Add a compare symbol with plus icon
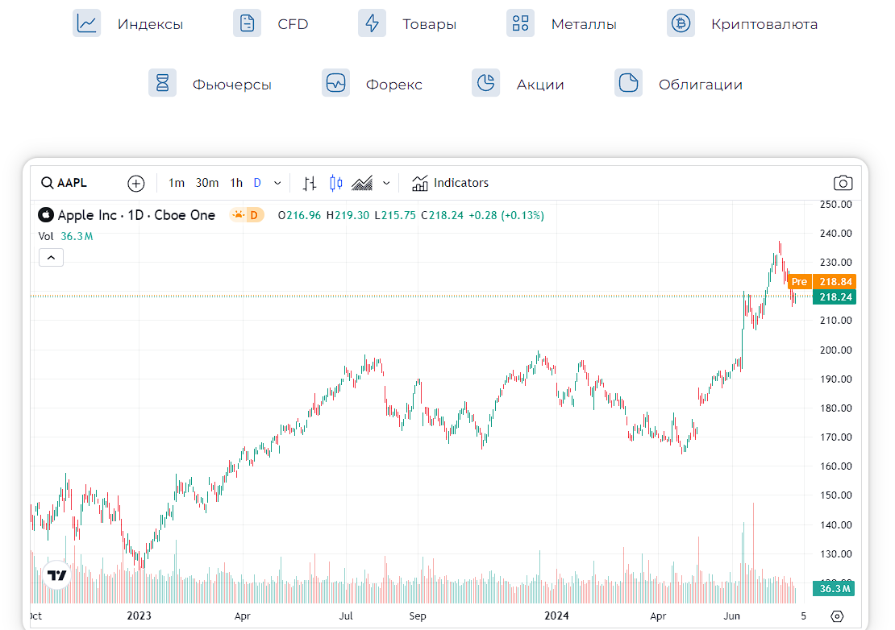The image size is (895, 630). pyautogui.click(x=135, y=183)
